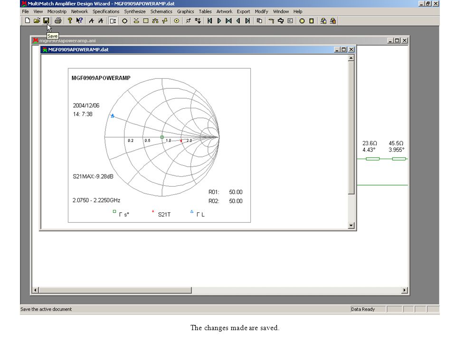The width and height of the screenshot is (456, 342).
Task: Click the Print toolbar icon
Action: (x=58, y=20)
